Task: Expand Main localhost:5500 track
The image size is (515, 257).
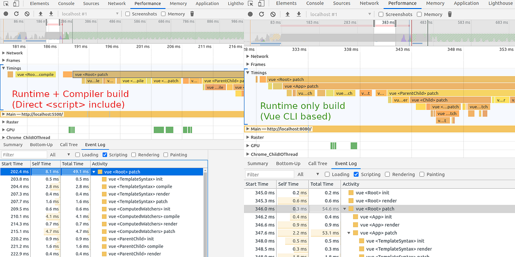Action: [x=4, y=114]
